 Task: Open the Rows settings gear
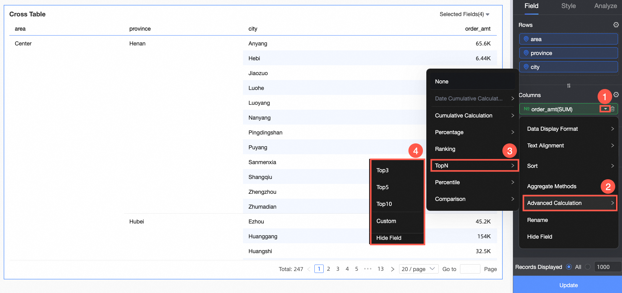click(616, 25)
